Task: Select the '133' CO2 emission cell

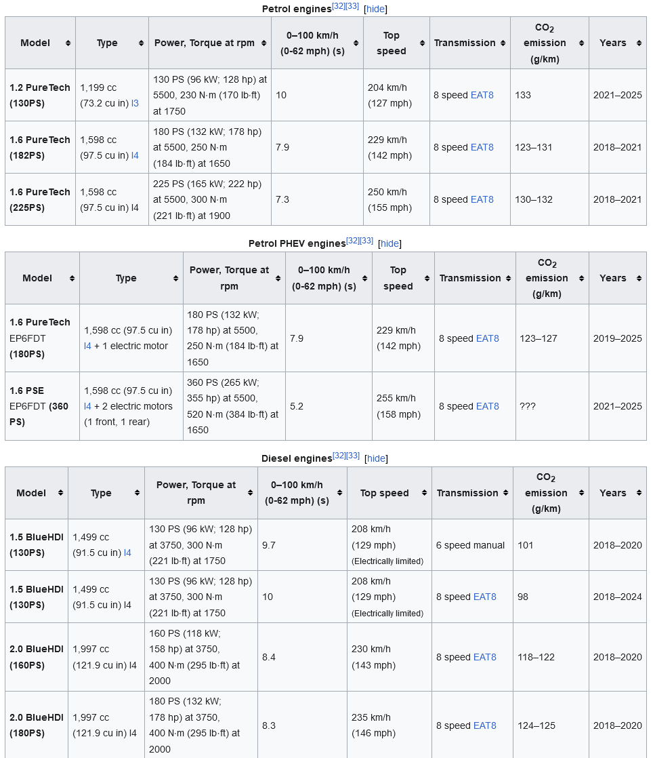Action: click(x=549, y=95)
